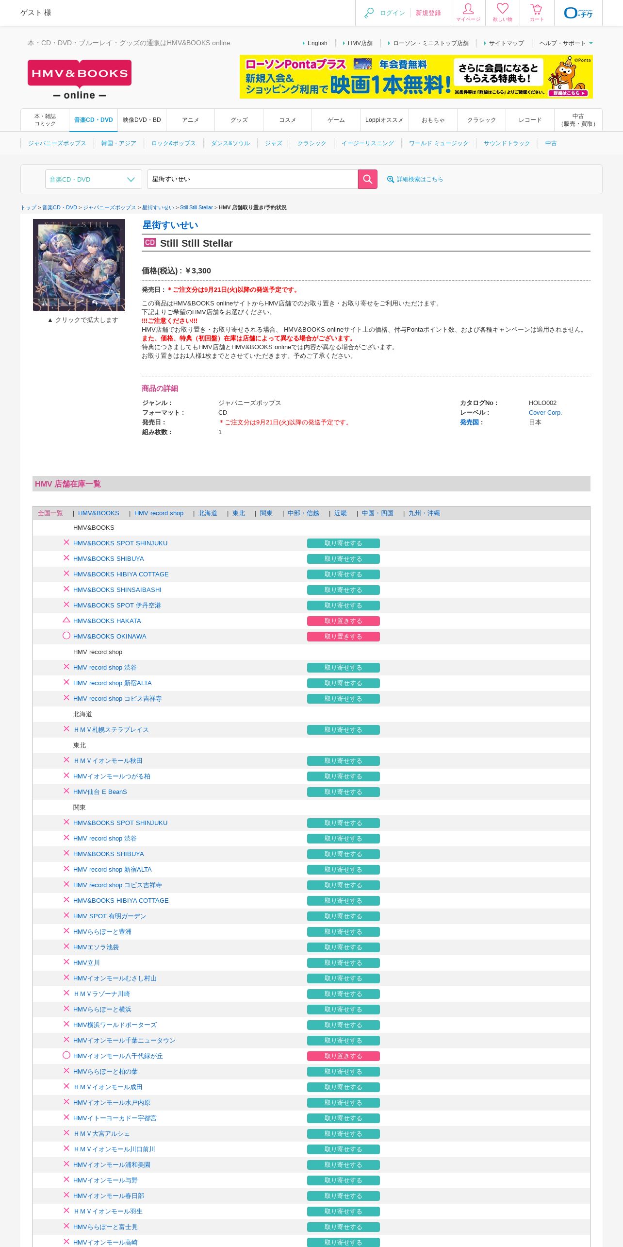This screenshot has width=623, height=1247.
Task: Open the ゲーム navigation tab
Action: (x=336, y=120)
